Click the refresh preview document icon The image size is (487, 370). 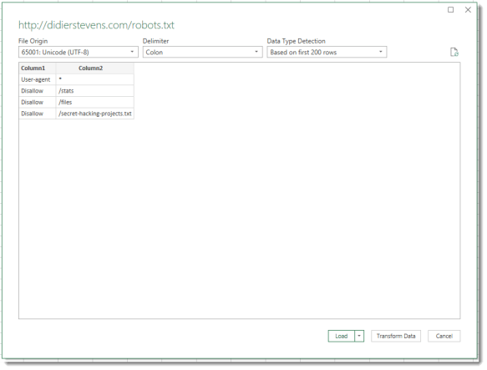point(454,52)
